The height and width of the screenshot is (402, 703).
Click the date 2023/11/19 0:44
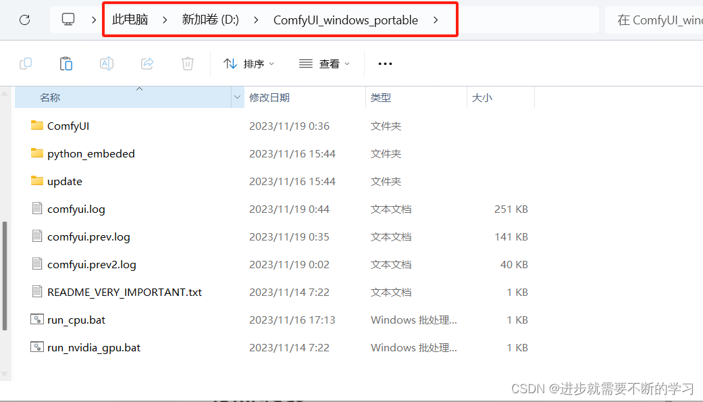click(x=289, y=209)
